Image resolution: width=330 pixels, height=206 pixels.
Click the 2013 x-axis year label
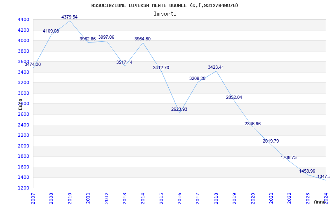tap(125, 198)
